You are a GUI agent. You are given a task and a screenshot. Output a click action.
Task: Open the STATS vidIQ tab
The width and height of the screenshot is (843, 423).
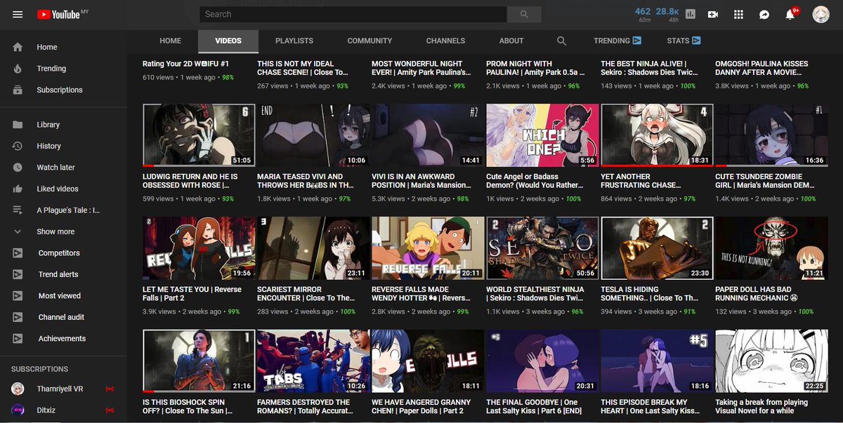pyautogui.click(x=684, y=41)
